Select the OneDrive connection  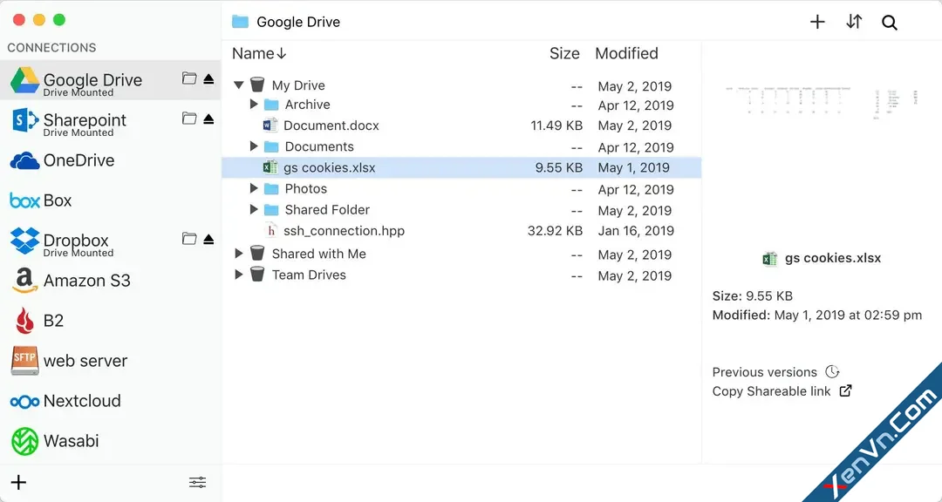pyautogui.click(x=111, y=160)
